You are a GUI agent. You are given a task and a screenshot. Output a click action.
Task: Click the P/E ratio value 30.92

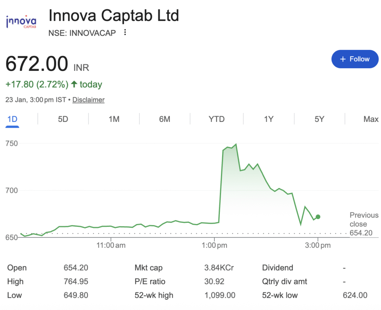(215, 282)
